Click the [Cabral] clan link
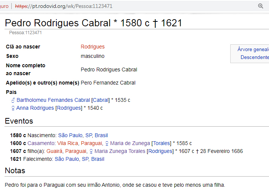The width and height of the screenshot is (269, 195). pos(100,100)
